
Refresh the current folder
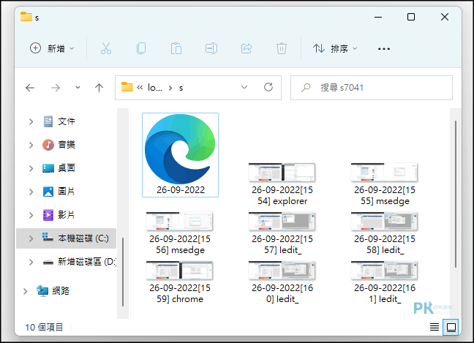(x=268, y=87)
